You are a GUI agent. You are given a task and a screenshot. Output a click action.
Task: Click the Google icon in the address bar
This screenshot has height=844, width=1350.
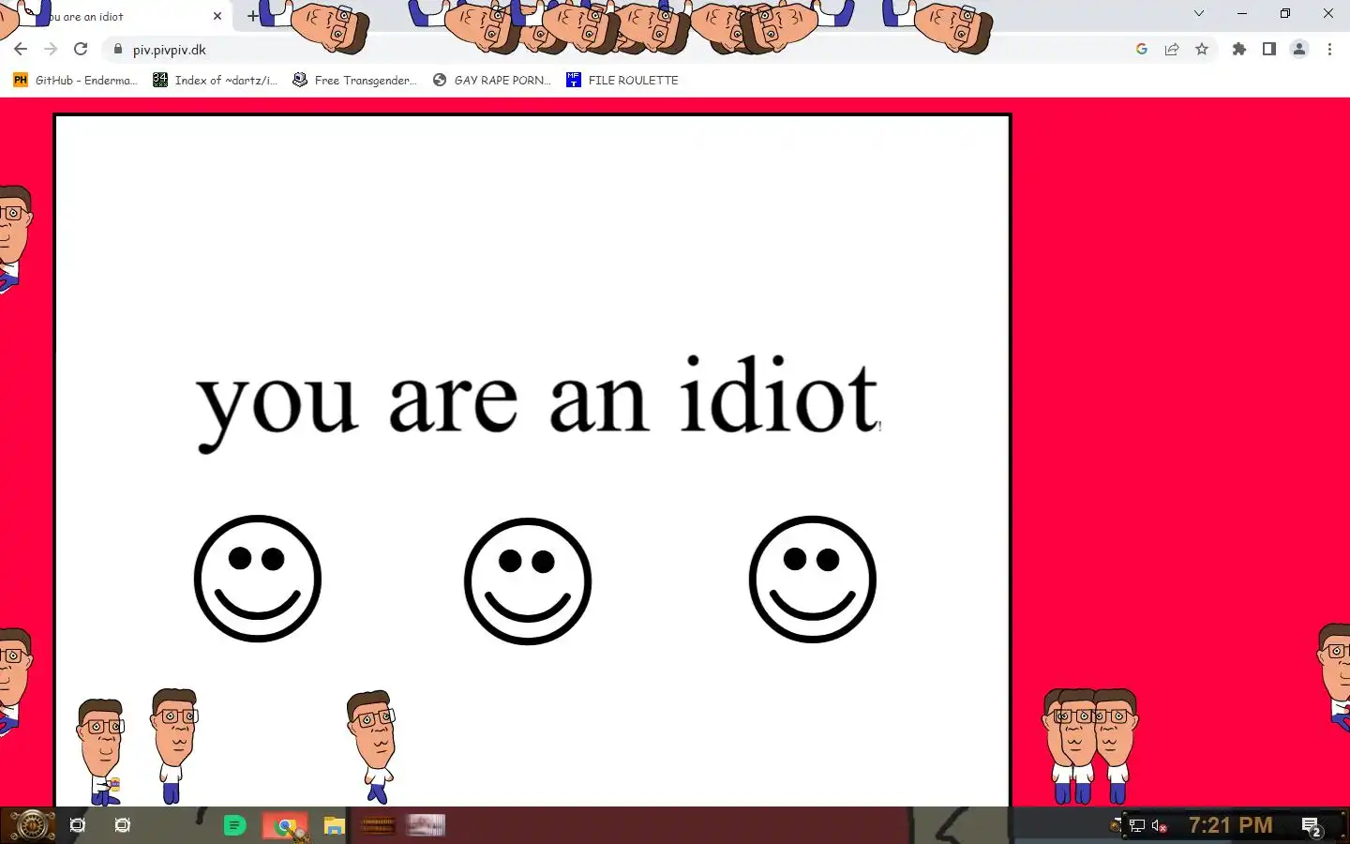click(1142, 50)
